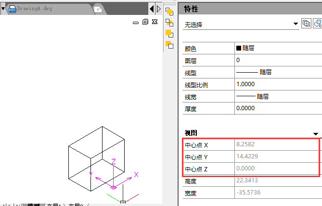Viewport: 322px width, 206px height.
Task: Collapse the 视图 section
Action: tap(316, 133)
